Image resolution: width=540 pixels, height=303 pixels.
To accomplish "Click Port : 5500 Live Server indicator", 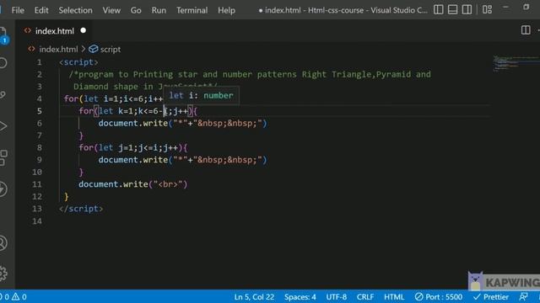I will tap(439, 297).
